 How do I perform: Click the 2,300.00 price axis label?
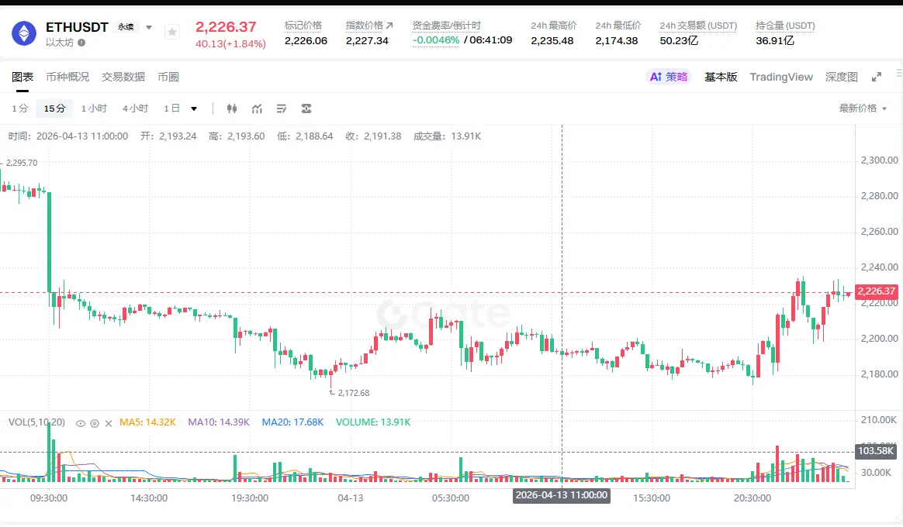coord(880,160)
